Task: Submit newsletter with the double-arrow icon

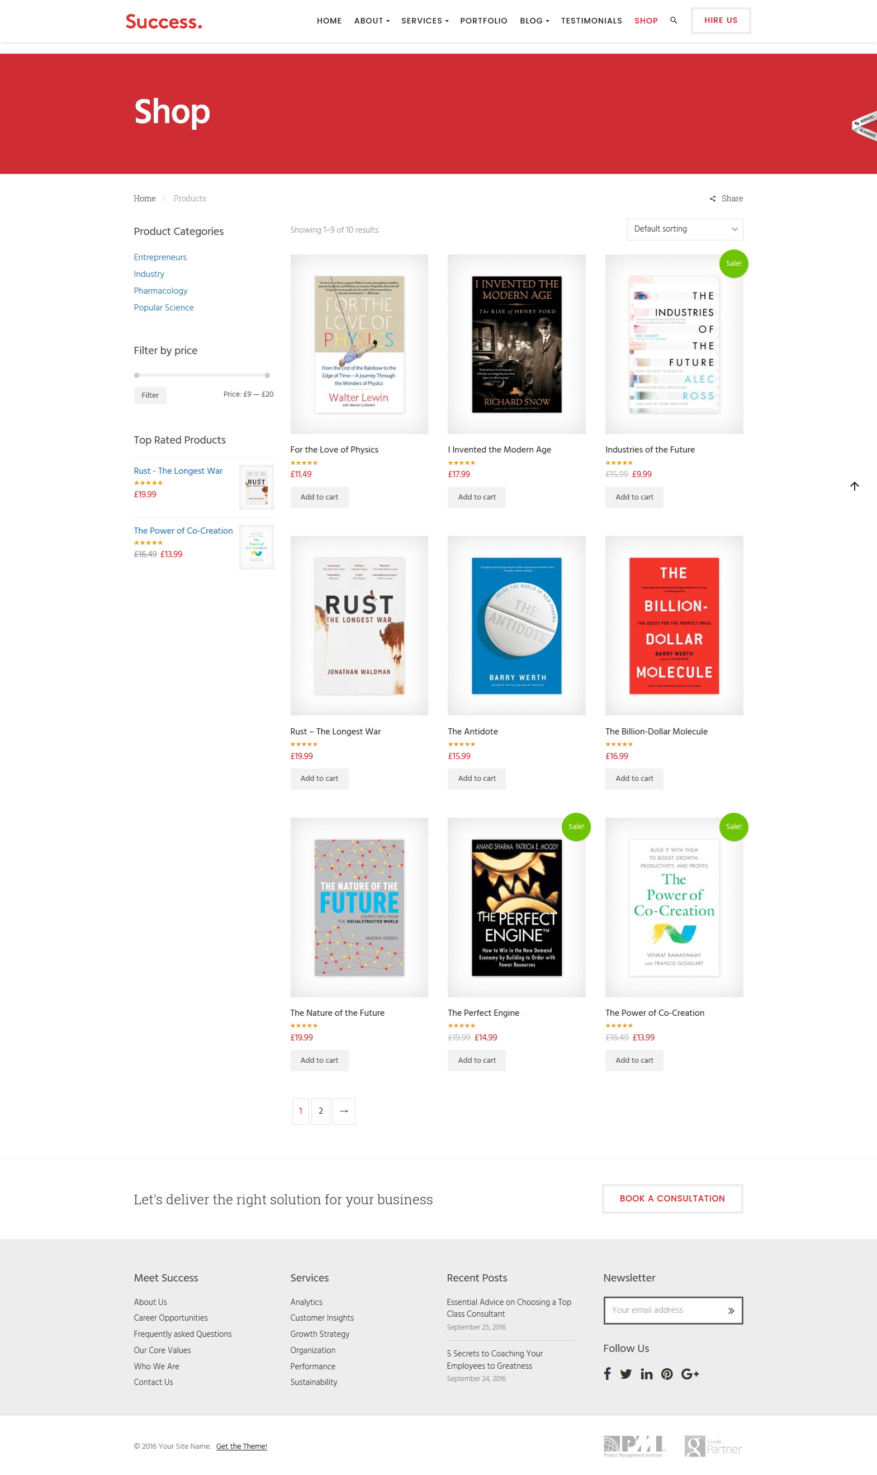Action: tap(731, 1311)
